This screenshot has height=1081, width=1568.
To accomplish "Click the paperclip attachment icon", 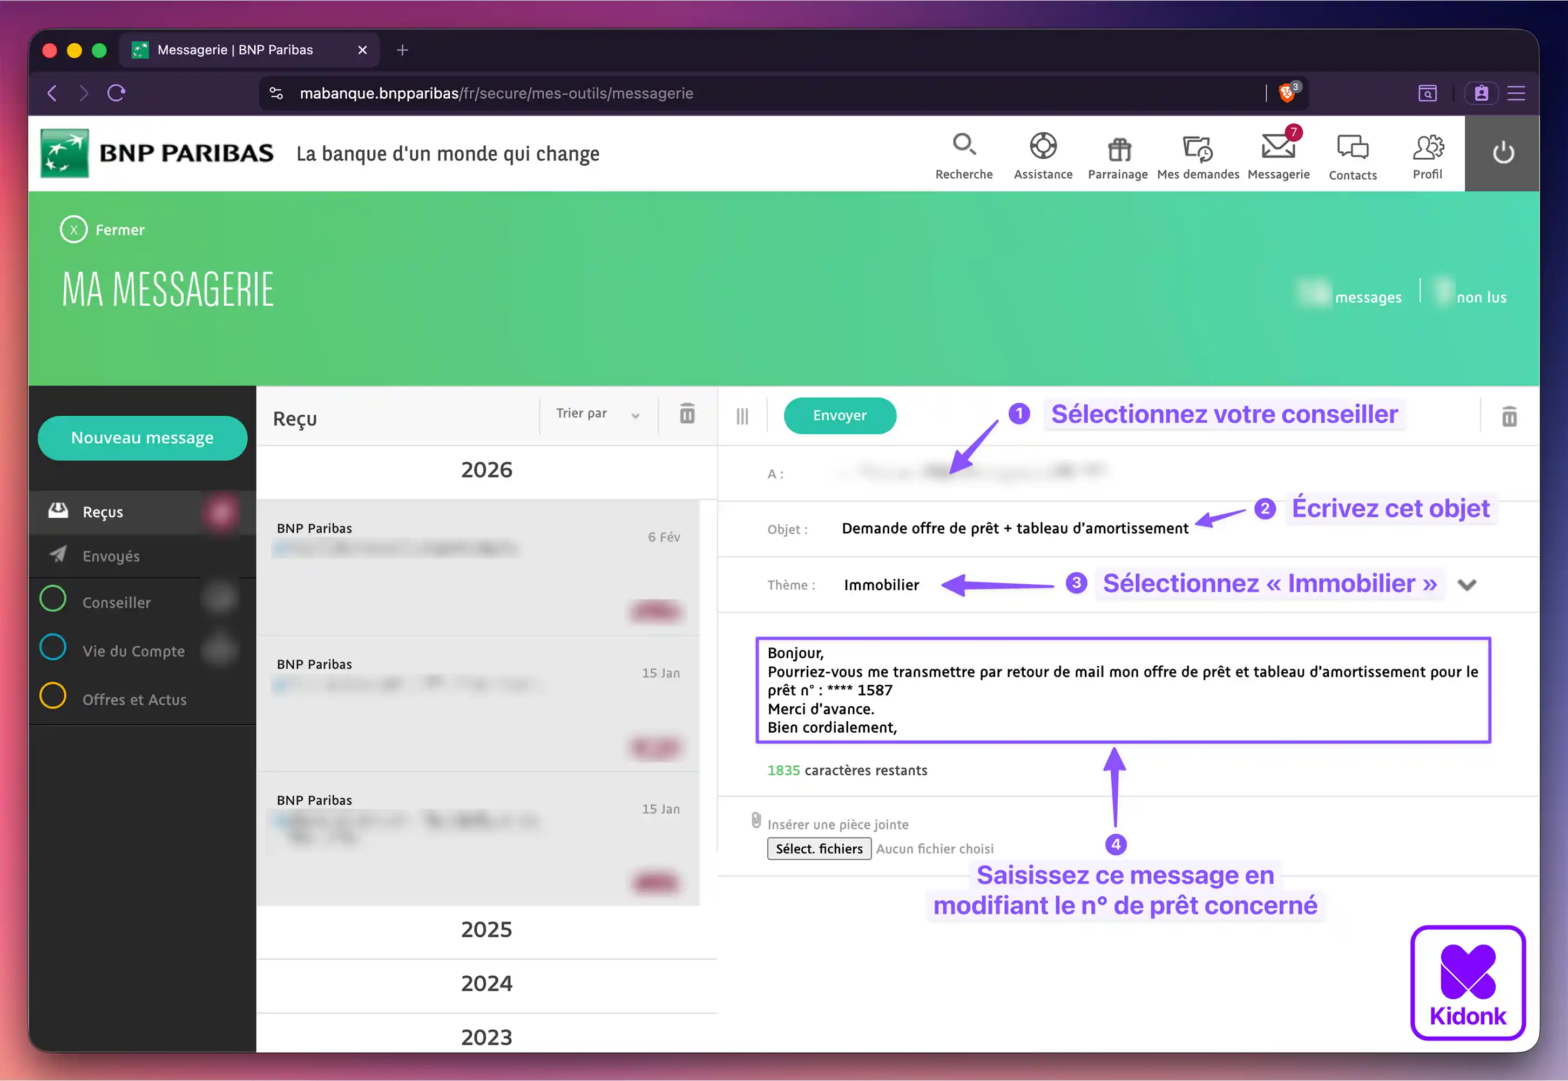I will tap(756, 820).
